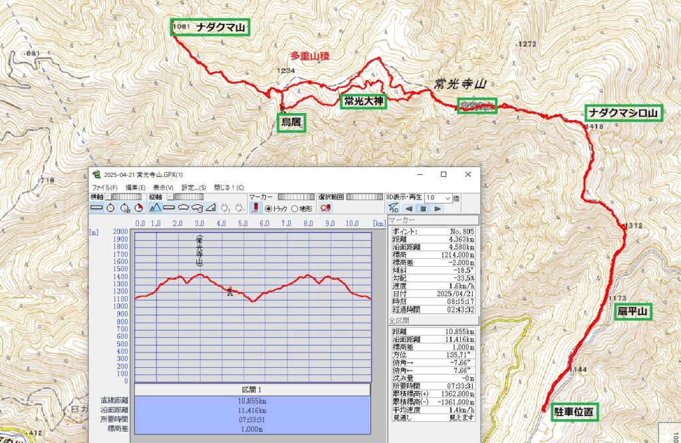
Task: Play track backward with the left arrow
Action: click(x=408, y=208)
